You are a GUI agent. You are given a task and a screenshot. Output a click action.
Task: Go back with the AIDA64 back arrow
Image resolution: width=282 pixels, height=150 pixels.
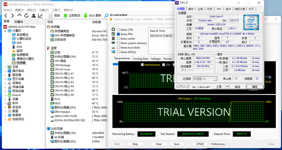[x=6, y=16]
